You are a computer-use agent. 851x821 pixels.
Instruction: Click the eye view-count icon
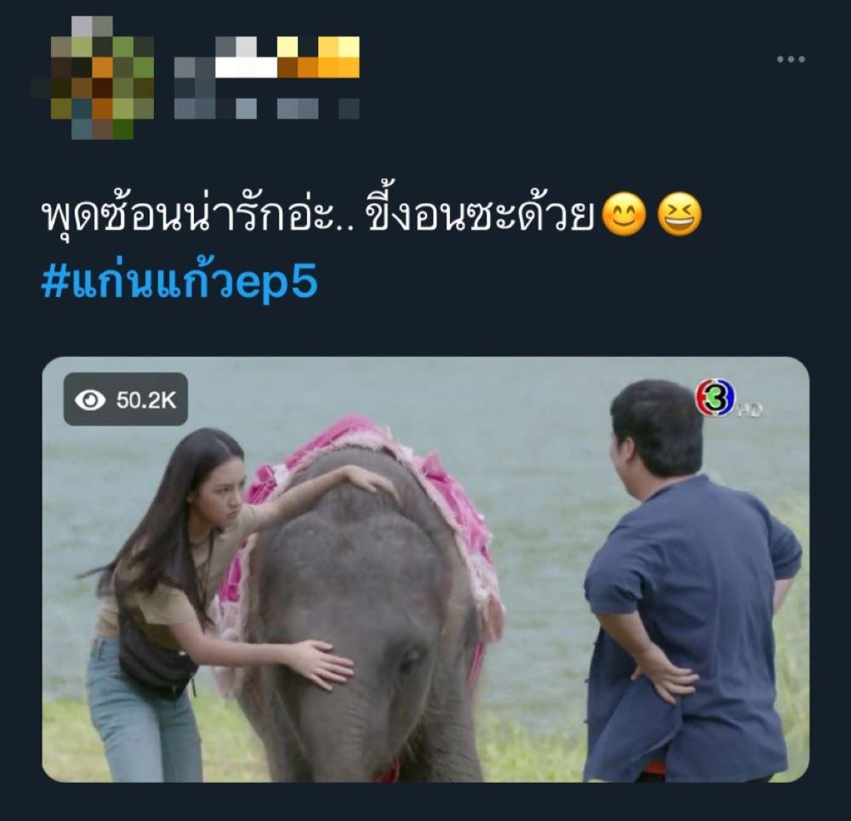(90, 400)
